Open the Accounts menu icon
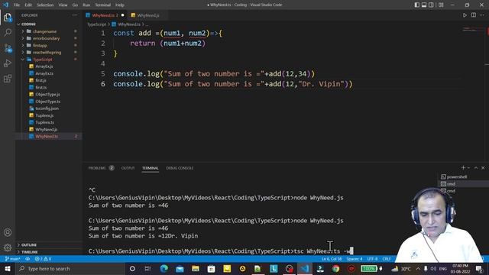This screenshot has width=489, height=275. [8, 232]
